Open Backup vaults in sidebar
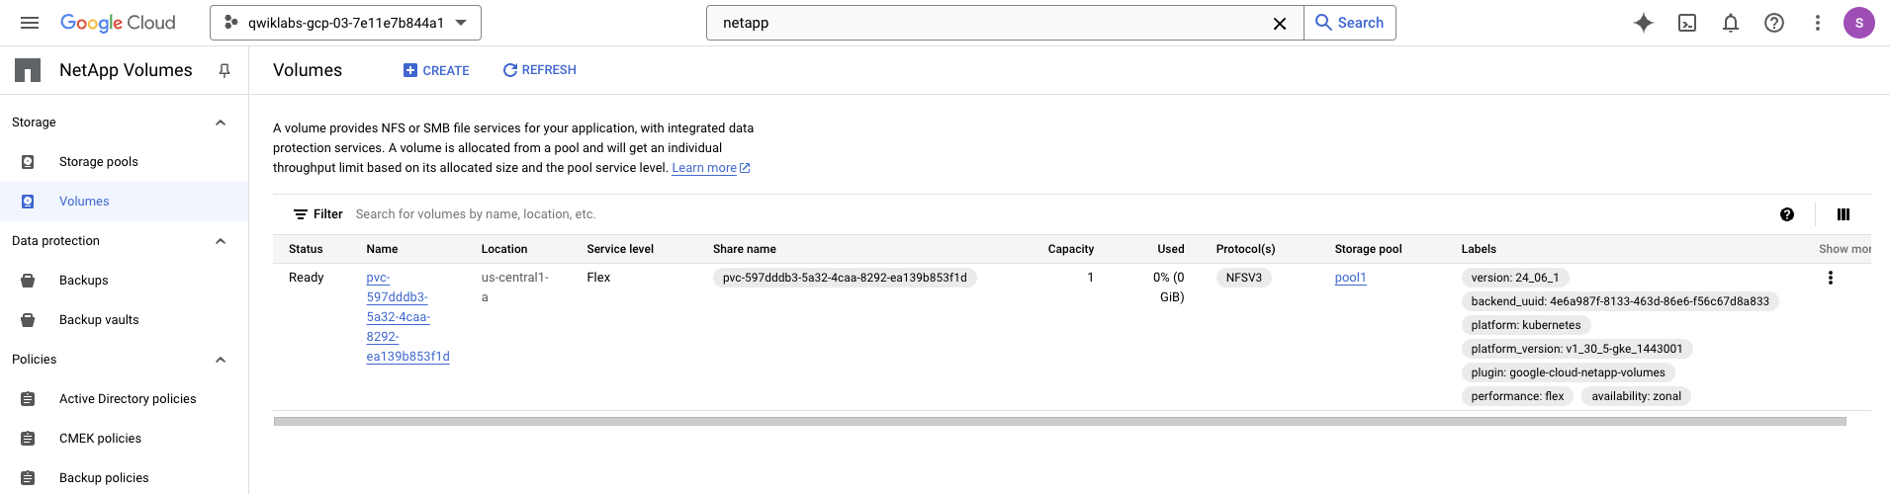 pyautogui.click(x=99, y=320)
